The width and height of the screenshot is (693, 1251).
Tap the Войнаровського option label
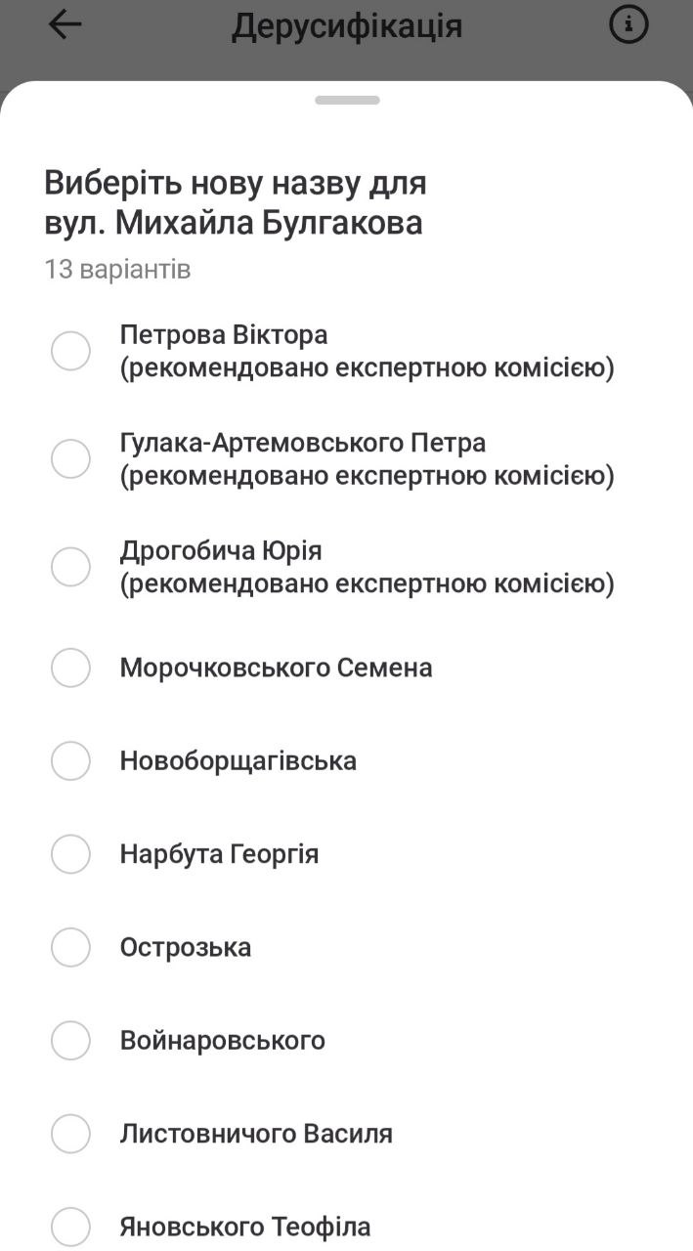(x=222, y=1040)
